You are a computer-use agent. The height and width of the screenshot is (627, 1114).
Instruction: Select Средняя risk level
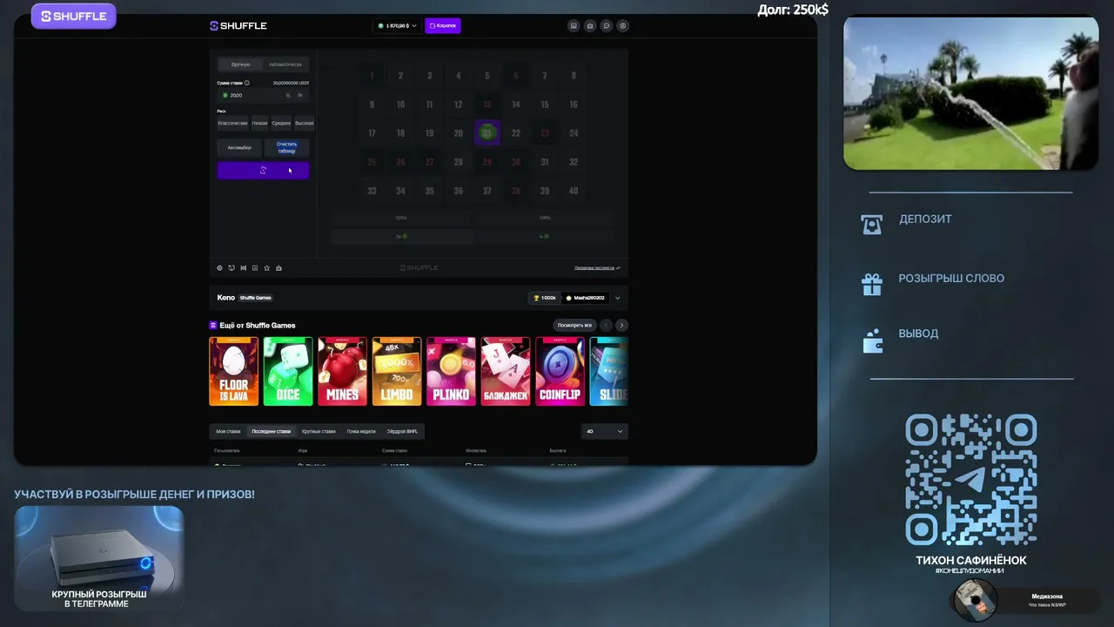(281, 123)
